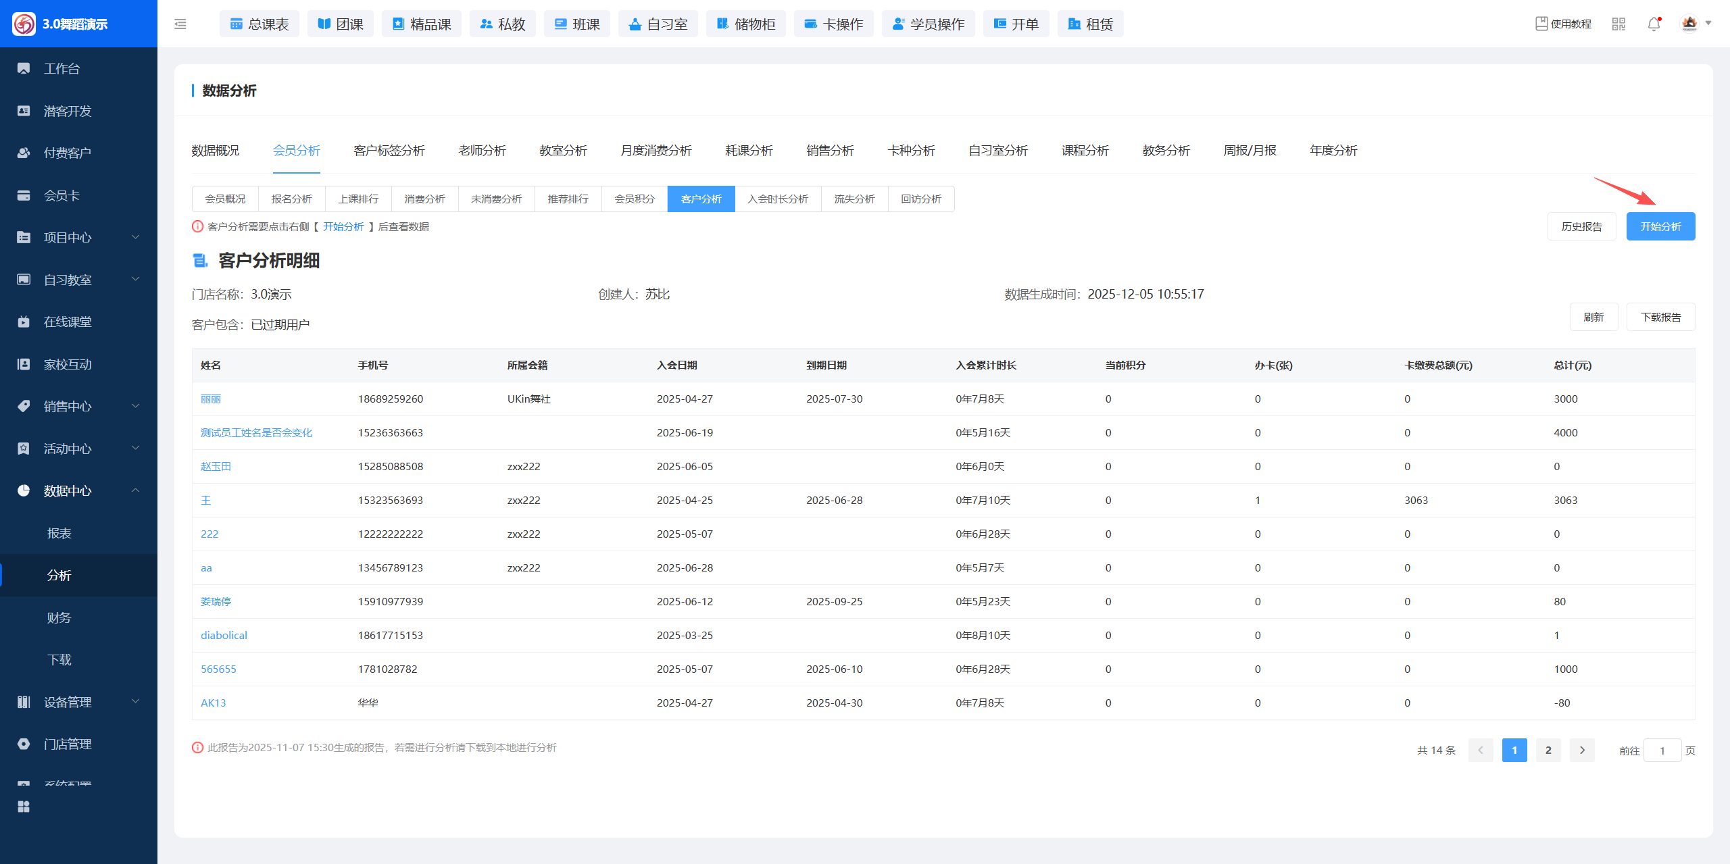Screen dimensions: 1730x864
Task: Click the user avatar icon
Action: (1689, 24)
